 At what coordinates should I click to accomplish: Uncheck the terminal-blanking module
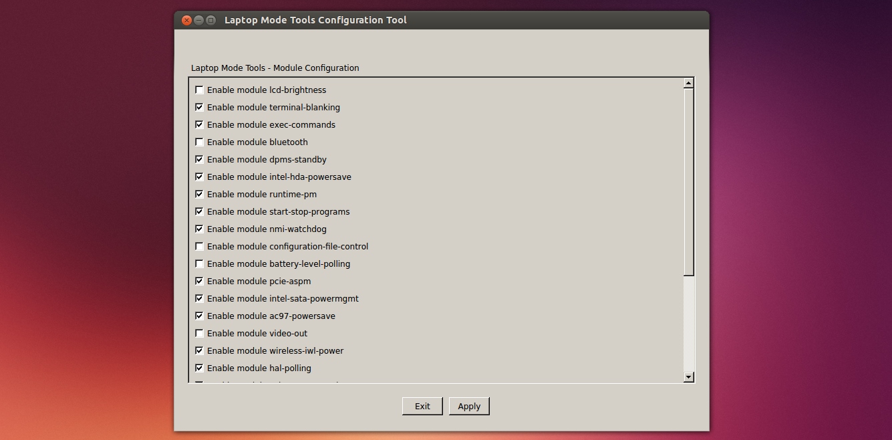point(199,107)
